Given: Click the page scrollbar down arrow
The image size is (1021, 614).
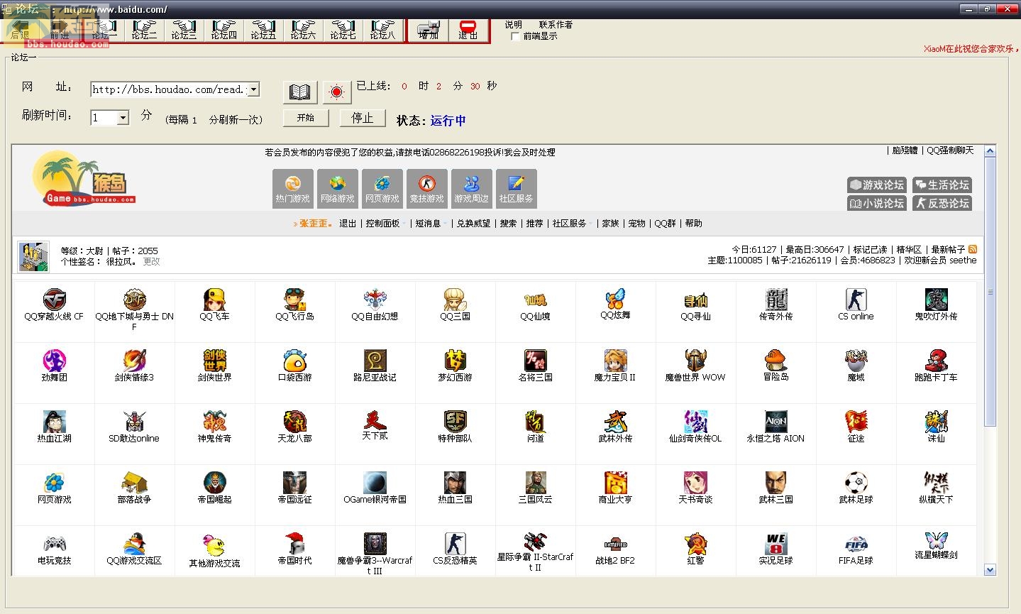Looking at the screenshot, I should coord(990,570).
